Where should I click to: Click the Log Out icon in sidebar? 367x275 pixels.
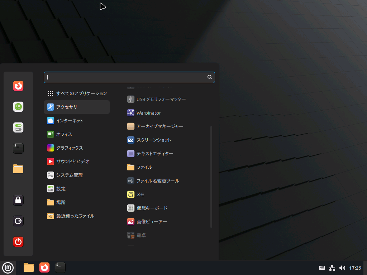pyautogui.click(x=18, y=221)
